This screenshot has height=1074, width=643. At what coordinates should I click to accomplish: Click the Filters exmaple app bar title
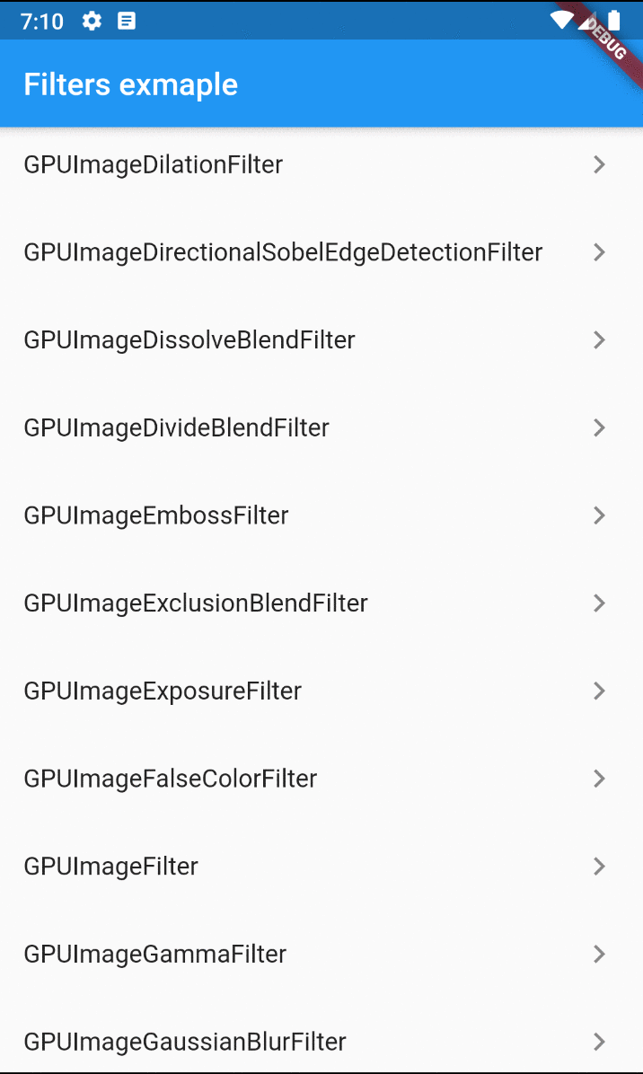tap(130, 84)
